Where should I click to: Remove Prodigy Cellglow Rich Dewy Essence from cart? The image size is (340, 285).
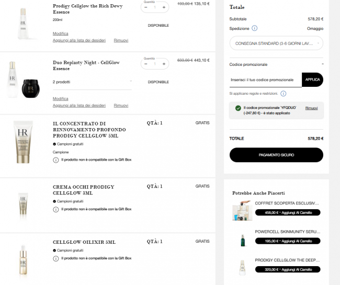(121, 40)
